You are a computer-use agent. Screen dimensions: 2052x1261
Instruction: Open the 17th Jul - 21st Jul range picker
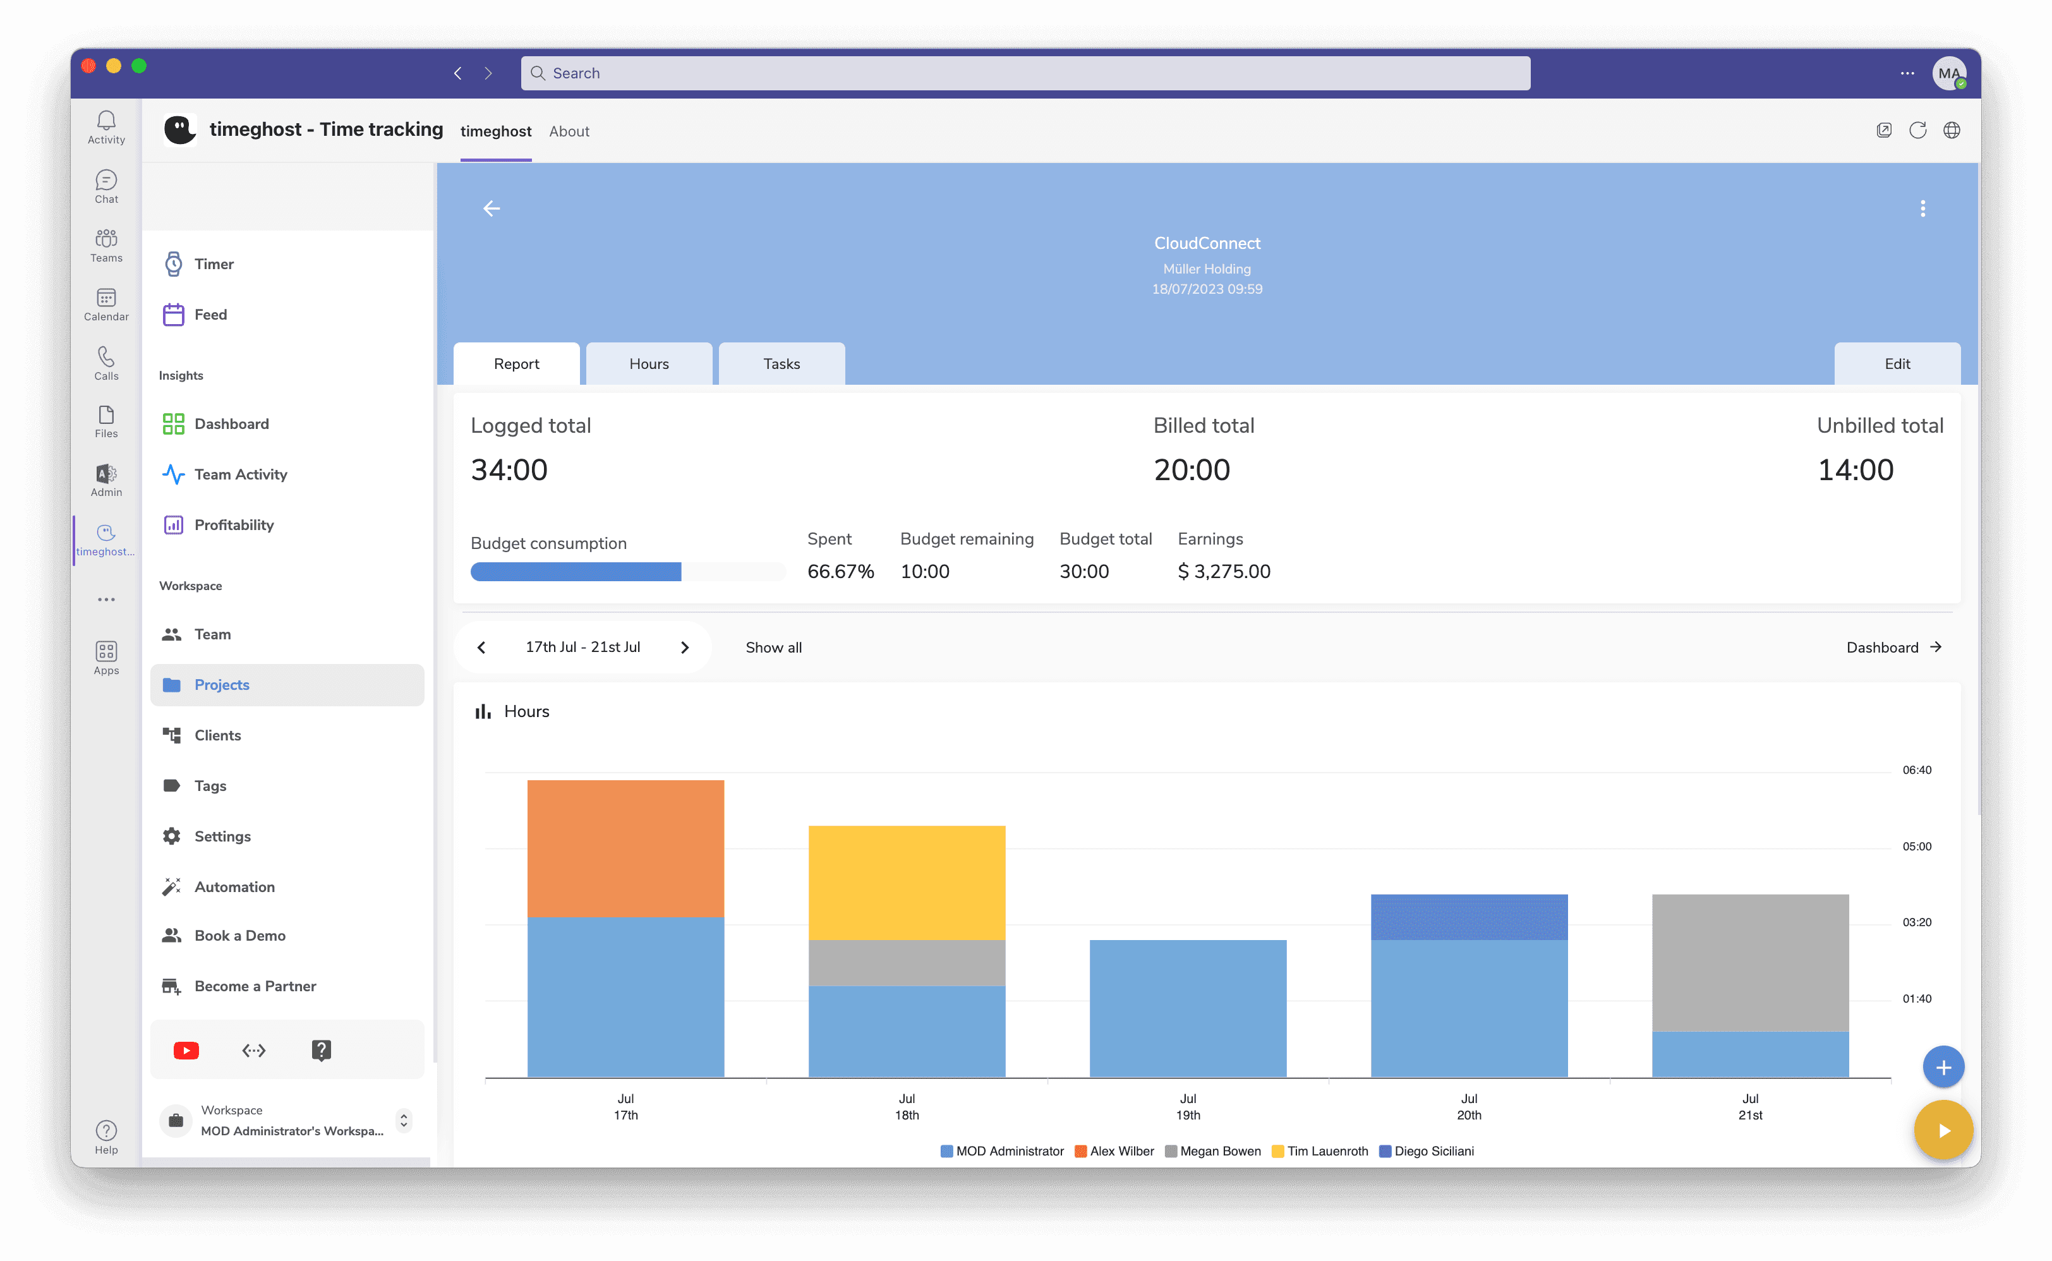583,647
